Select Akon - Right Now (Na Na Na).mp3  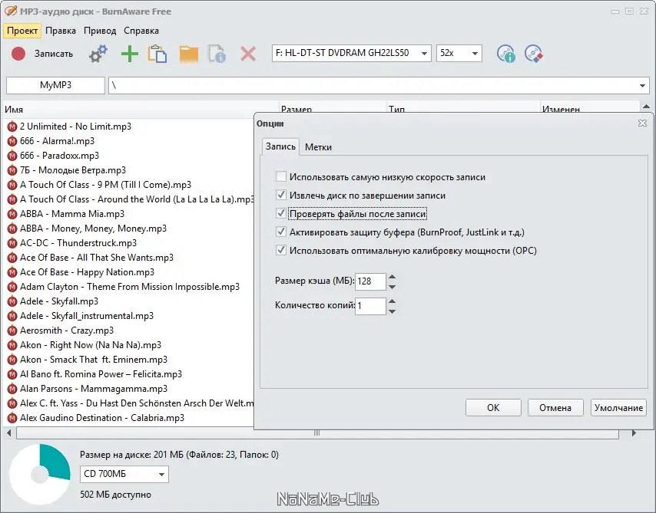91,345
